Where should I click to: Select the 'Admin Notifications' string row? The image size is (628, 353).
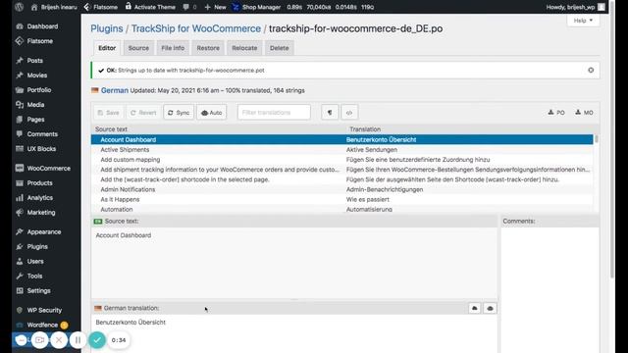(x=342, y=189)
